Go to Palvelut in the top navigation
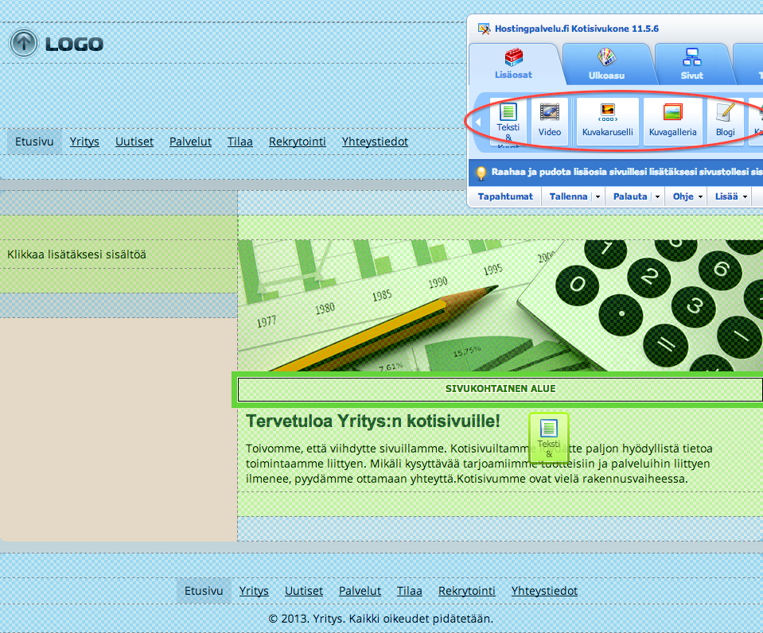Screen dimensions: 763x633 pos(190,142)
